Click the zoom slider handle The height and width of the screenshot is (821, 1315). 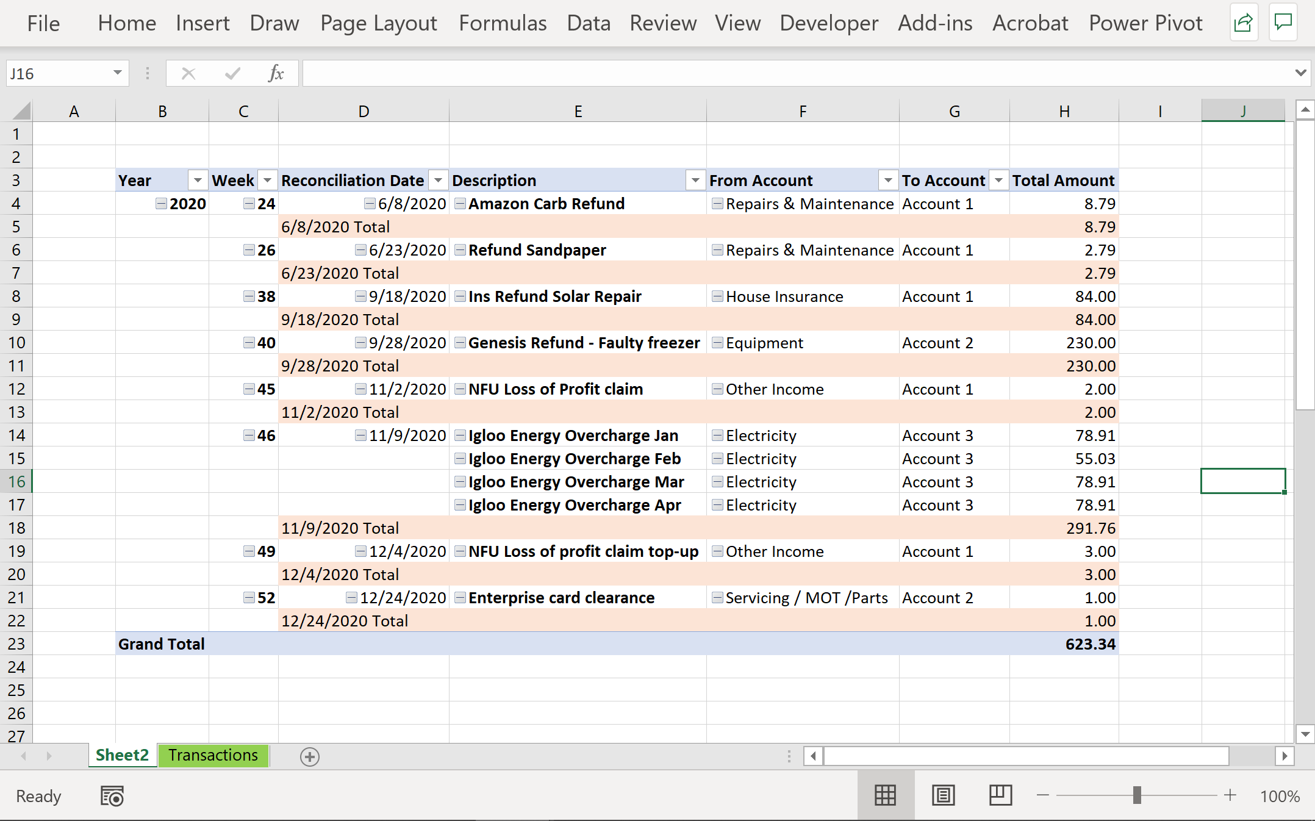[1137, 795]
